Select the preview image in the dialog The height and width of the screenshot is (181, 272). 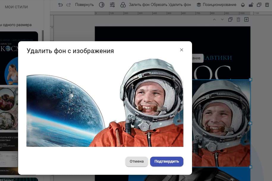coord(105,103)
